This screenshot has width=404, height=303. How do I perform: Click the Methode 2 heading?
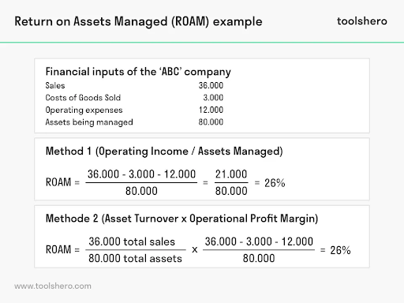coord(181,219)
